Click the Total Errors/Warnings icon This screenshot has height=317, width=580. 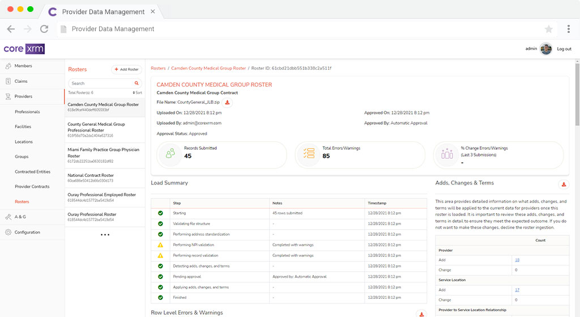point(309,153)
